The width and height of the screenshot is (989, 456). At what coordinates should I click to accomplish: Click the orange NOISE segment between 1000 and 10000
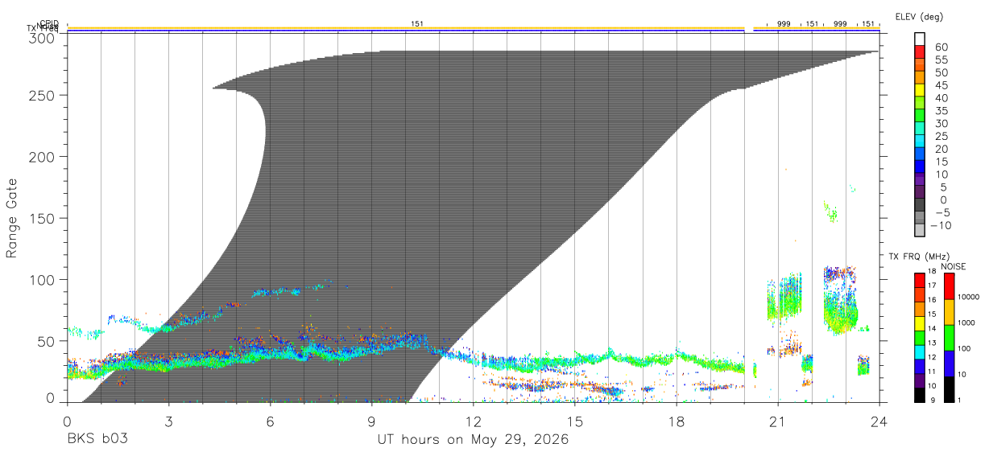pos(950,311)
